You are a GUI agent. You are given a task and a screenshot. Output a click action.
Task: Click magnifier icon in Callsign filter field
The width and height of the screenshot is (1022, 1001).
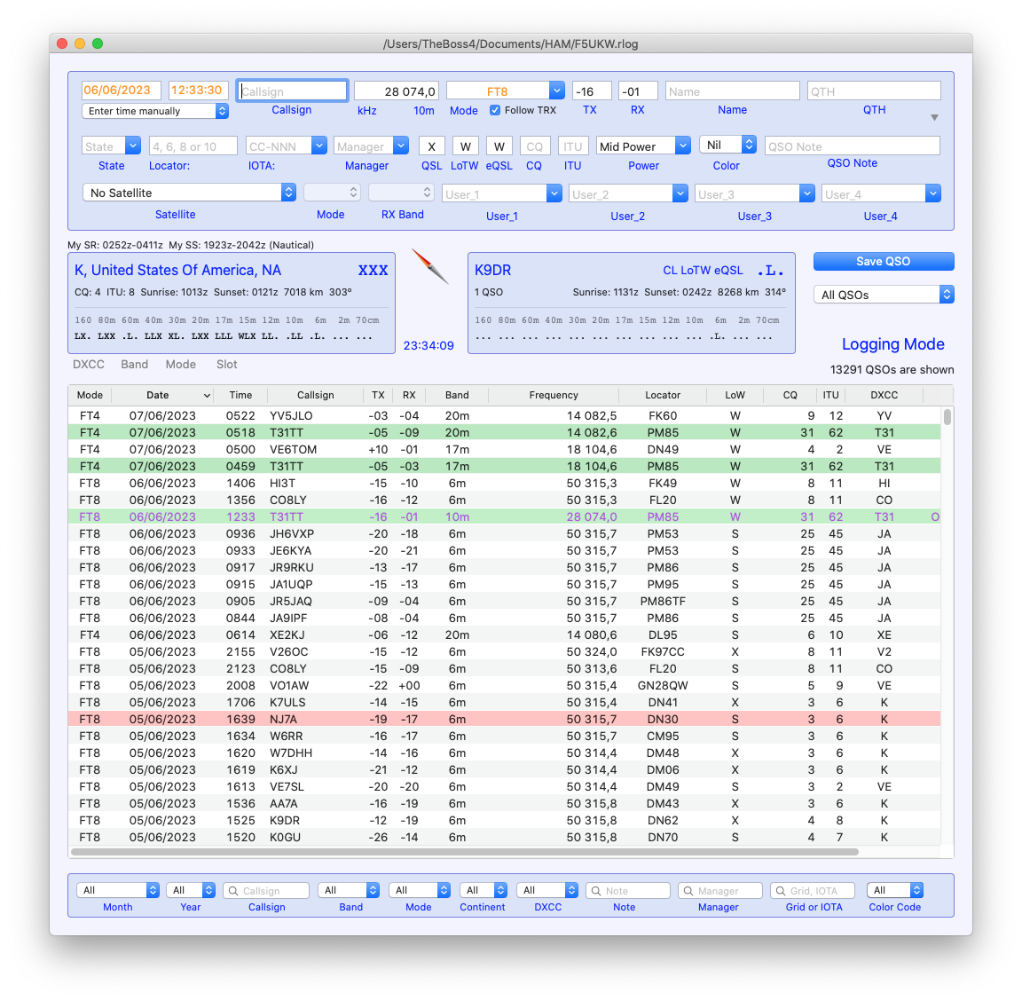tap(232, 891)
